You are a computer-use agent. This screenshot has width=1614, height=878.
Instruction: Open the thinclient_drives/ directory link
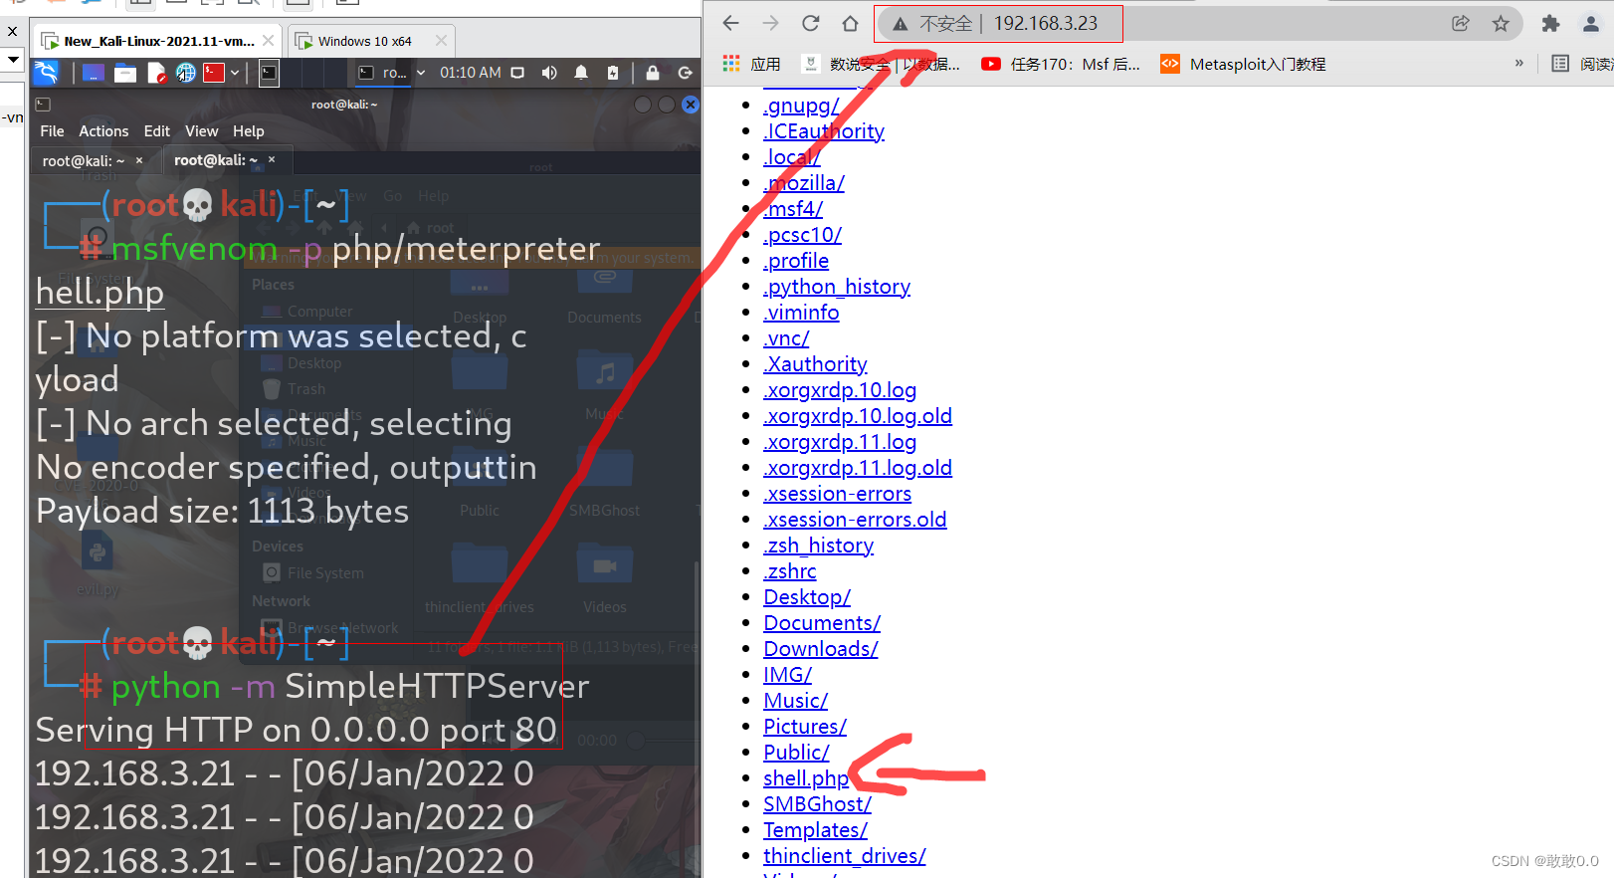click(845, 856)
